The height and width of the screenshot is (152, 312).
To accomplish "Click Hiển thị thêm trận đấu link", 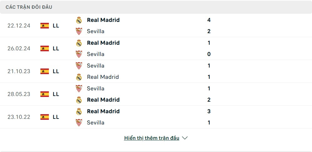I will click(152, 138).
